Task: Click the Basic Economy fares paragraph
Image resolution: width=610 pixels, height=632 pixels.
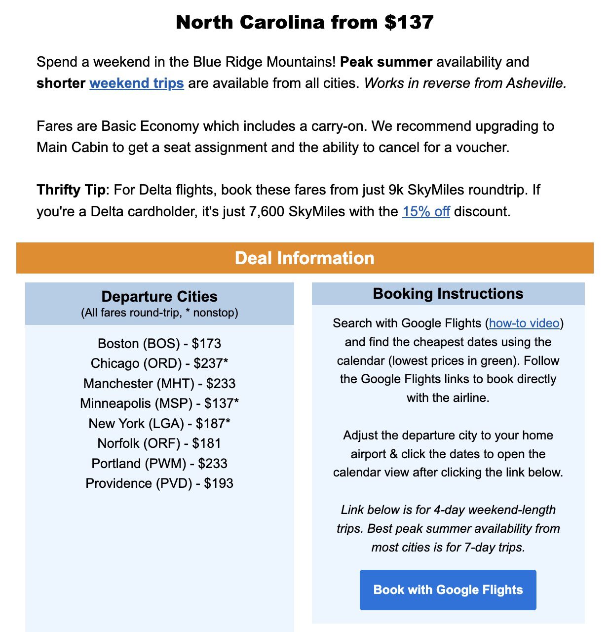Action: pyautogui.click(x=296, y=136)
